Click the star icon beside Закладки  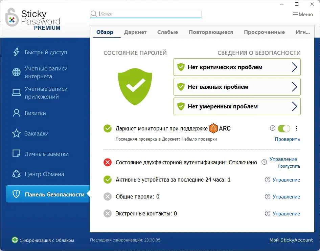click(x=16, y=133)
